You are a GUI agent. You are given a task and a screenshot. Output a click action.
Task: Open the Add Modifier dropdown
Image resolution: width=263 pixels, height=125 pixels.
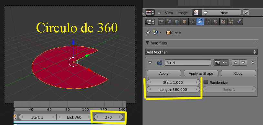[x=201, y=52]
